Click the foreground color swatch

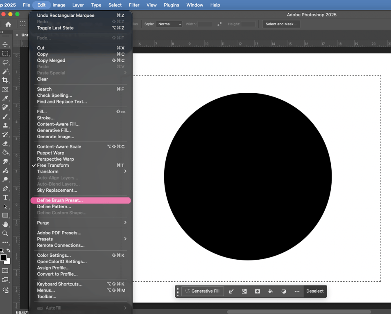[x=4, y=258]
